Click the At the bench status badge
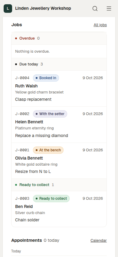The image size is (118, 257). click(48, 150)
